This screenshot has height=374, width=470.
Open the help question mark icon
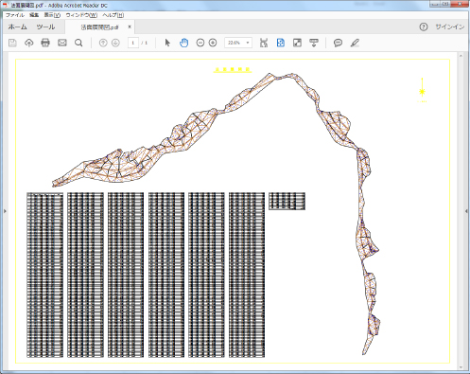[x=424, y=27]
